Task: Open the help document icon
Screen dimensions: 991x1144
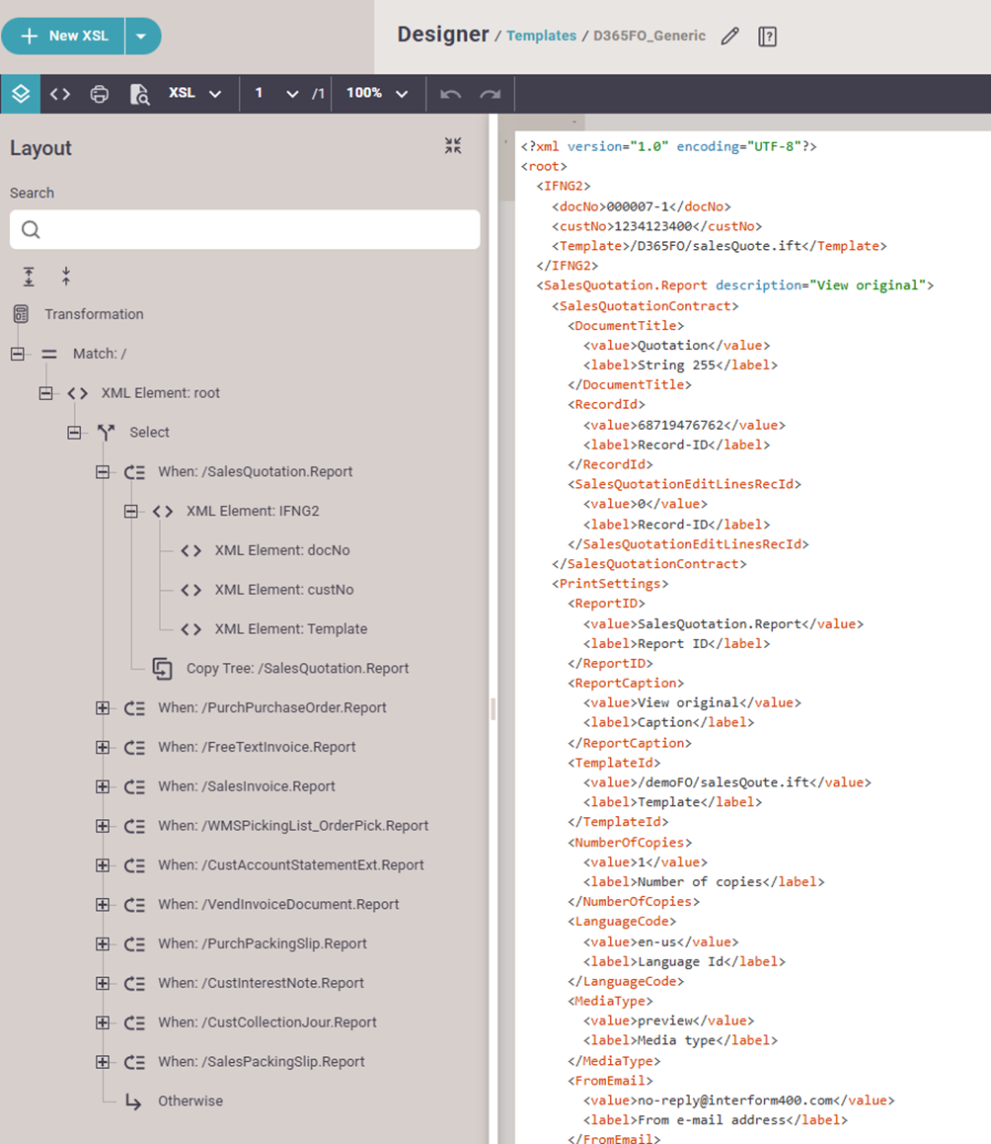Action: tap(767, 37)
